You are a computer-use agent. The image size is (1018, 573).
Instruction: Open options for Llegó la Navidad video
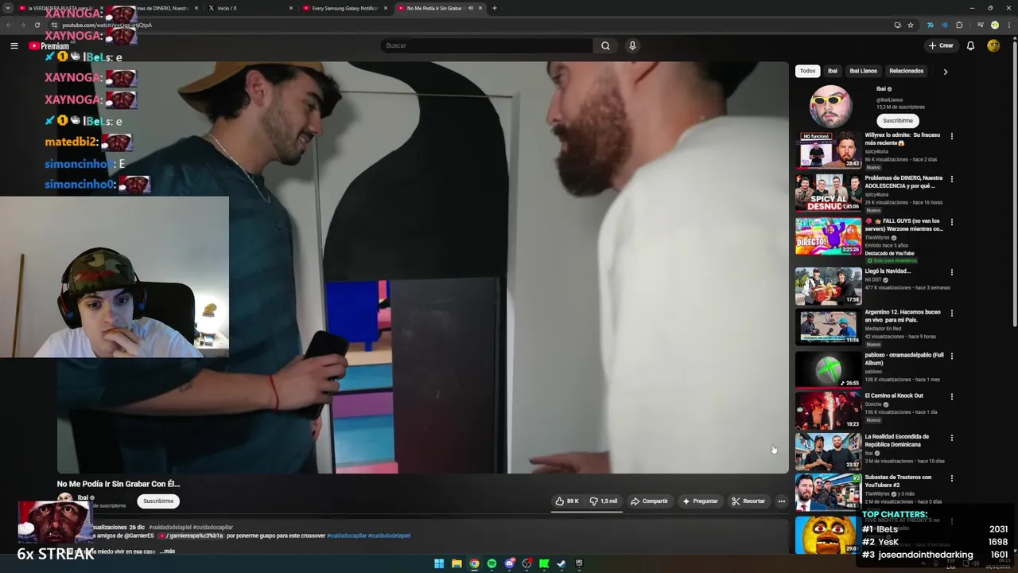pyautogui.click(x=951, y=272)
